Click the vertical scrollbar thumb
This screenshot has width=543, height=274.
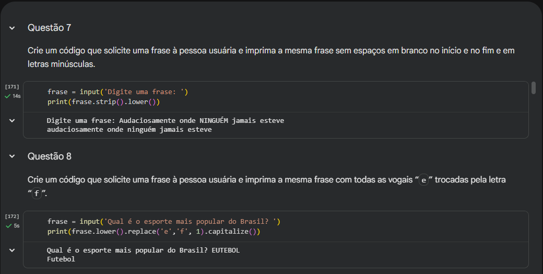[534, 88]
